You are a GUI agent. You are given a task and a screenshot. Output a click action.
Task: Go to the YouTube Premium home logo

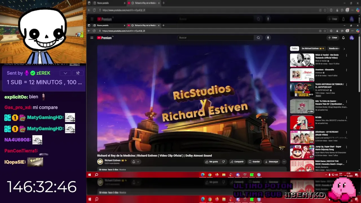tap(105, 38)
